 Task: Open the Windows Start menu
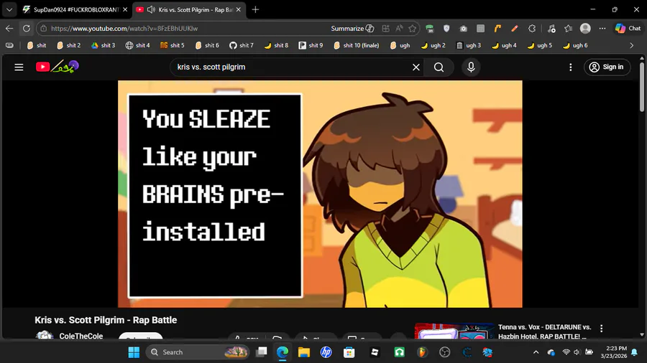(134, 352)
